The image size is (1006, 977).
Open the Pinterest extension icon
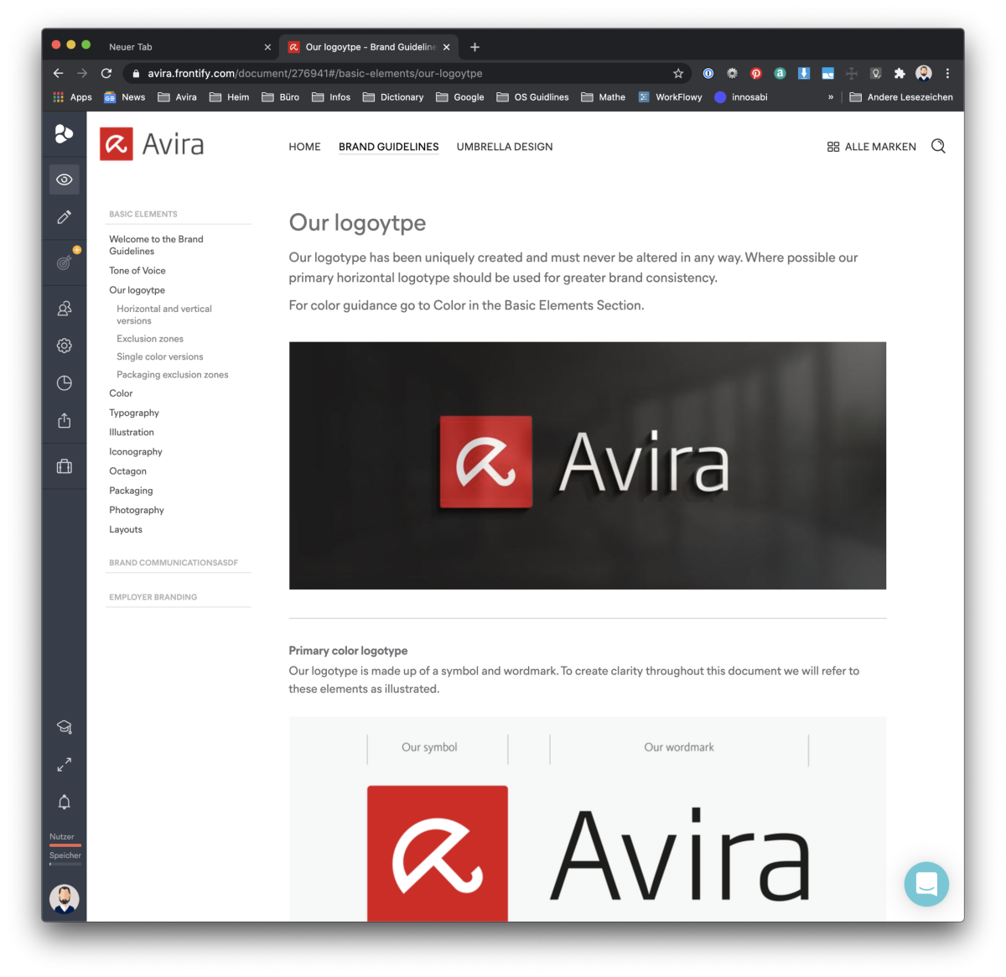point(755,73)
